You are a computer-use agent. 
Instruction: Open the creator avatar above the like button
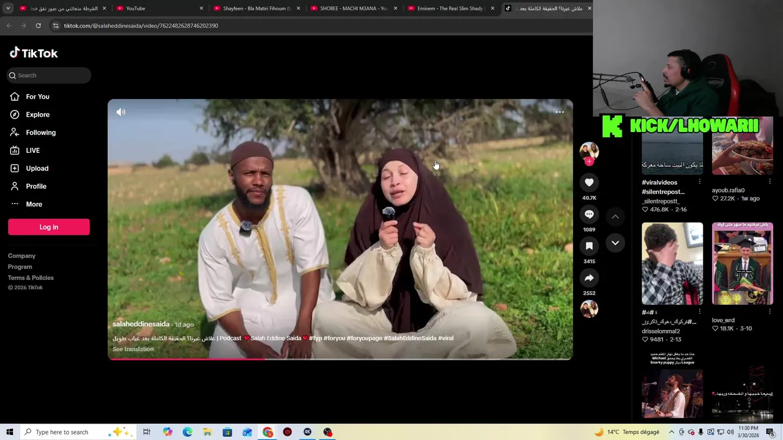(x=589, y=150)
